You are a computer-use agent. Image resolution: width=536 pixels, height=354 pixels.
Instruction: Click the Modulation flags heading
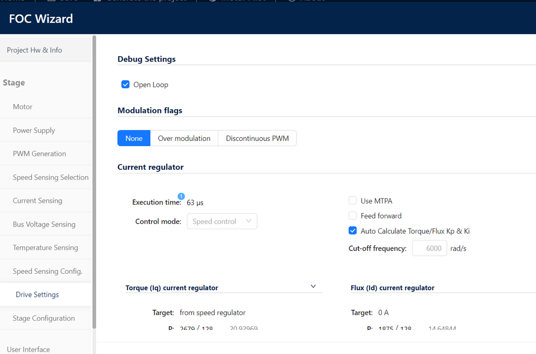click(x=150, y=110)
